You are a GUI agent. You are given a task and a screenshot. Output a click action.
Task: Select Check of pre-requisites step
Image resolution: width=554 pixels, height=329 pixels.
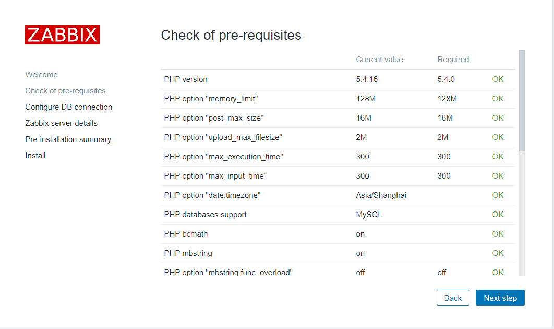click(x=65, y=91)
